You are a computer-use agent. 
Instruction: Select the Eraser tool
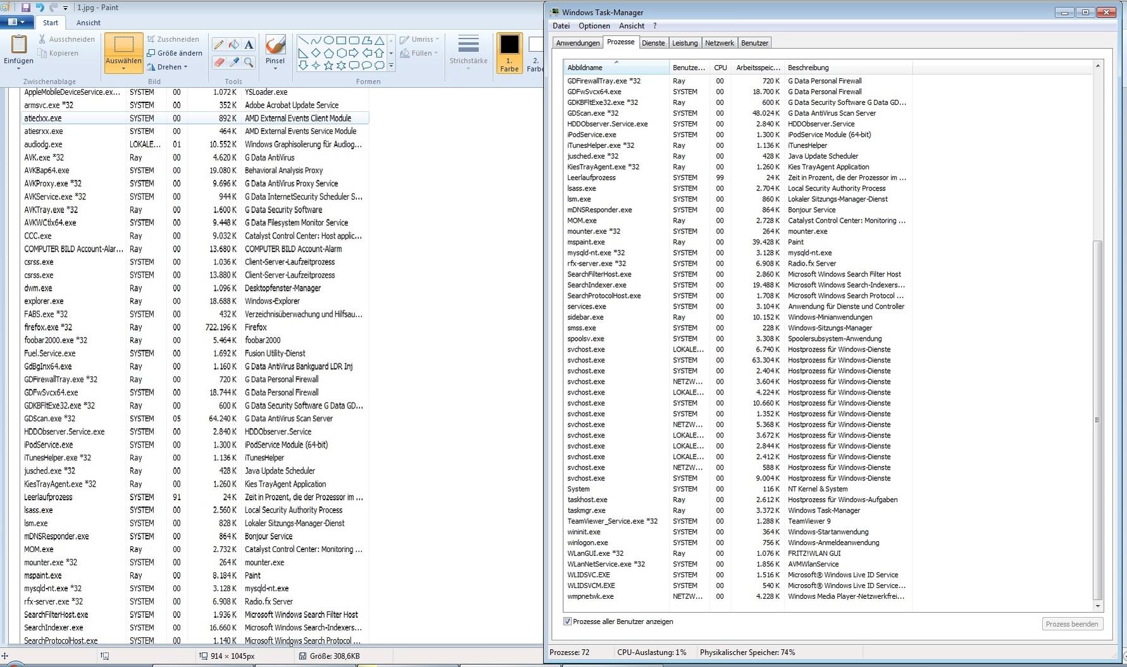[218, 62]
